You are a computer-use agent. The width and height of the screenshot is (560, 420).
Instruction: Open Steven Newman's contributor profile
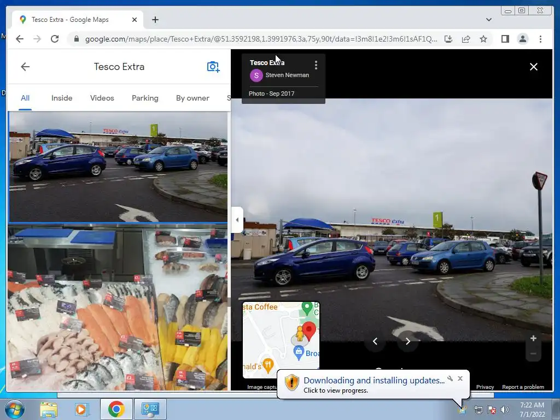pos(287,75)
